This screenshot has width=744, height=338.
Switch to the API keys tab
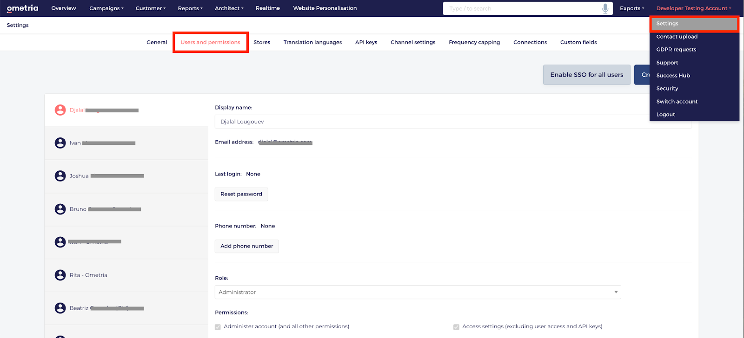click(x=366, y=42)
